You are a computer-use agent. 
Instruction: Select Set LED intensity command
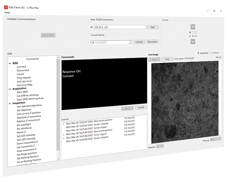pyautogui.click(x=26, y=136)
